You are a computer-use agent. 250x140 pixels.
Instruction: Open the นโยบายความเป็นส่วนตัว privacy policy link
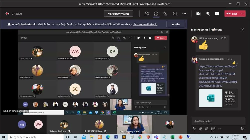point(145,24)
